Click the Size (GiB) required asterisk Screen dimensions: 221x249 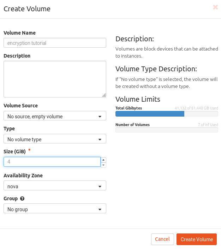(x=29, y=150)
